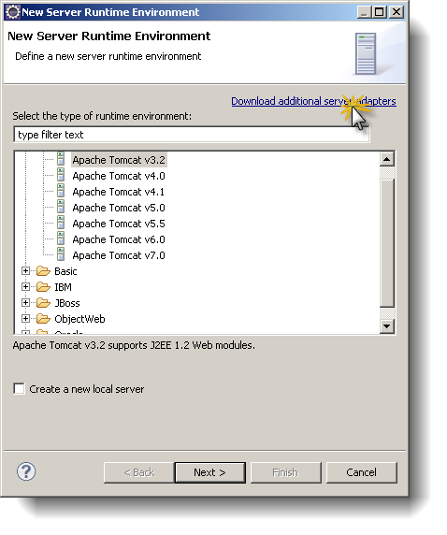Click the server icon beside Apache Tomcat v7.0
447x535 pixels.
coord(61,255)
